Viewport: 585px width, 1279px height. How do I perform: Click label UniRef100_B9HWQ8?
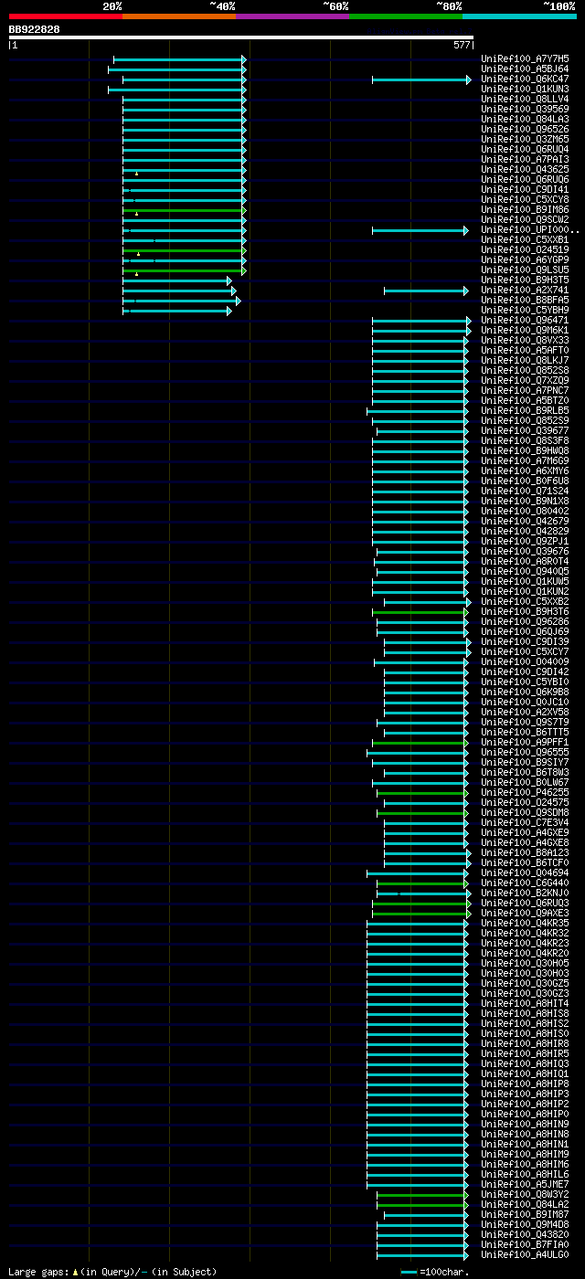tap(525, 451)
